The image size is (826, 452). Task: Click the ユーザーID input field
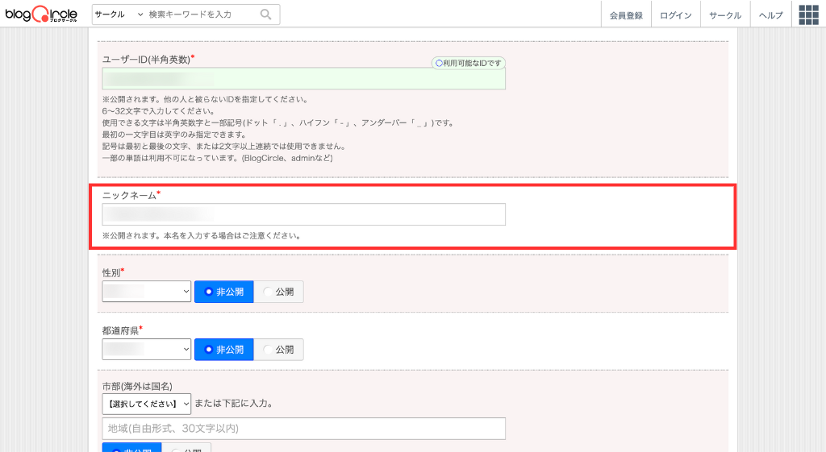303,78
